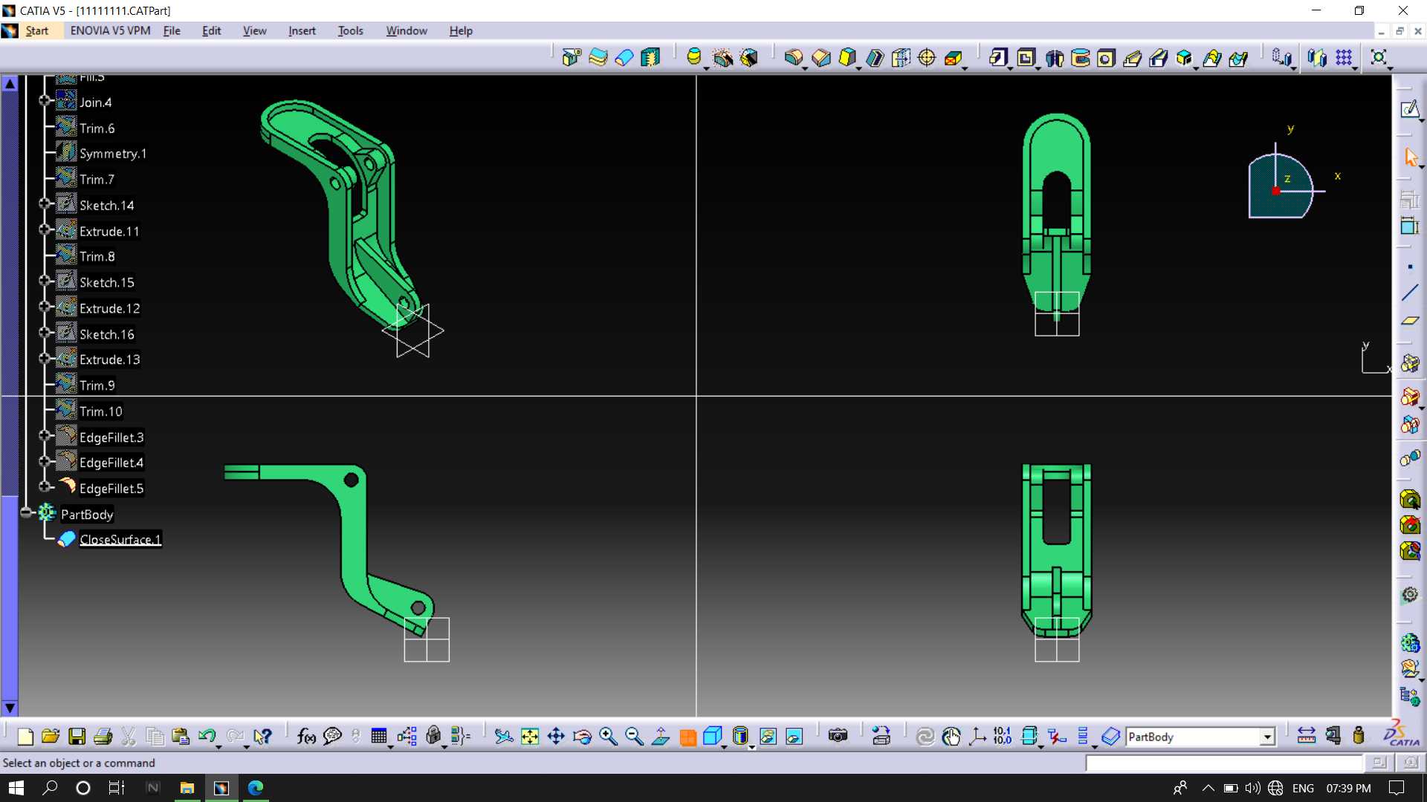Click the Zoom Out magnifier
This screenshot has height=802, width=1427.
click(634, 736)
